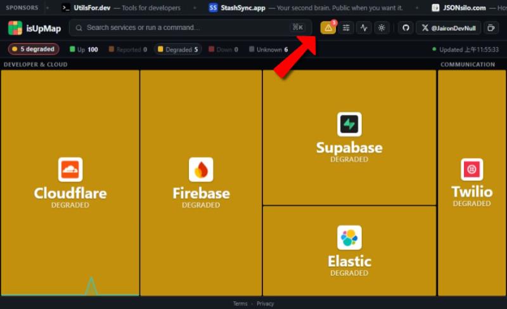Click the isUpMap logo
507x309 pixels.
pos(35,28)
